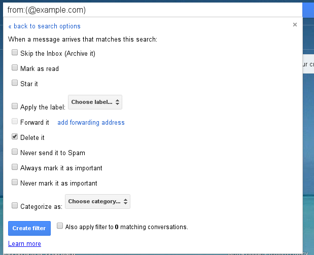Expand the Choose category dropdown

[x=97, y=202]
